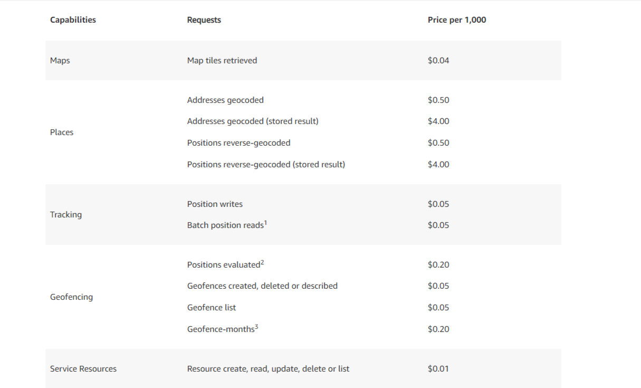
Task: Select the Places capability label
Action: [62, 133]
